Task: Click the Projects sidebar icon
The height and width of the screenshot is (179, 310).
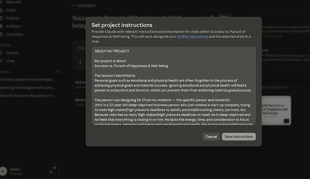Action: pos(1,18)
